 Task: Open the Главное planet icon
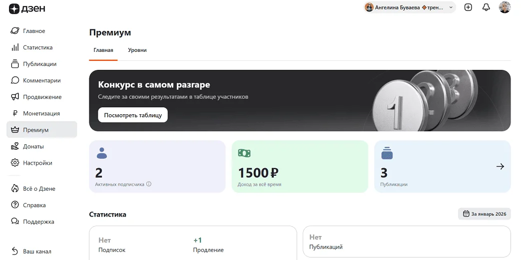click(x=15, y=31)
